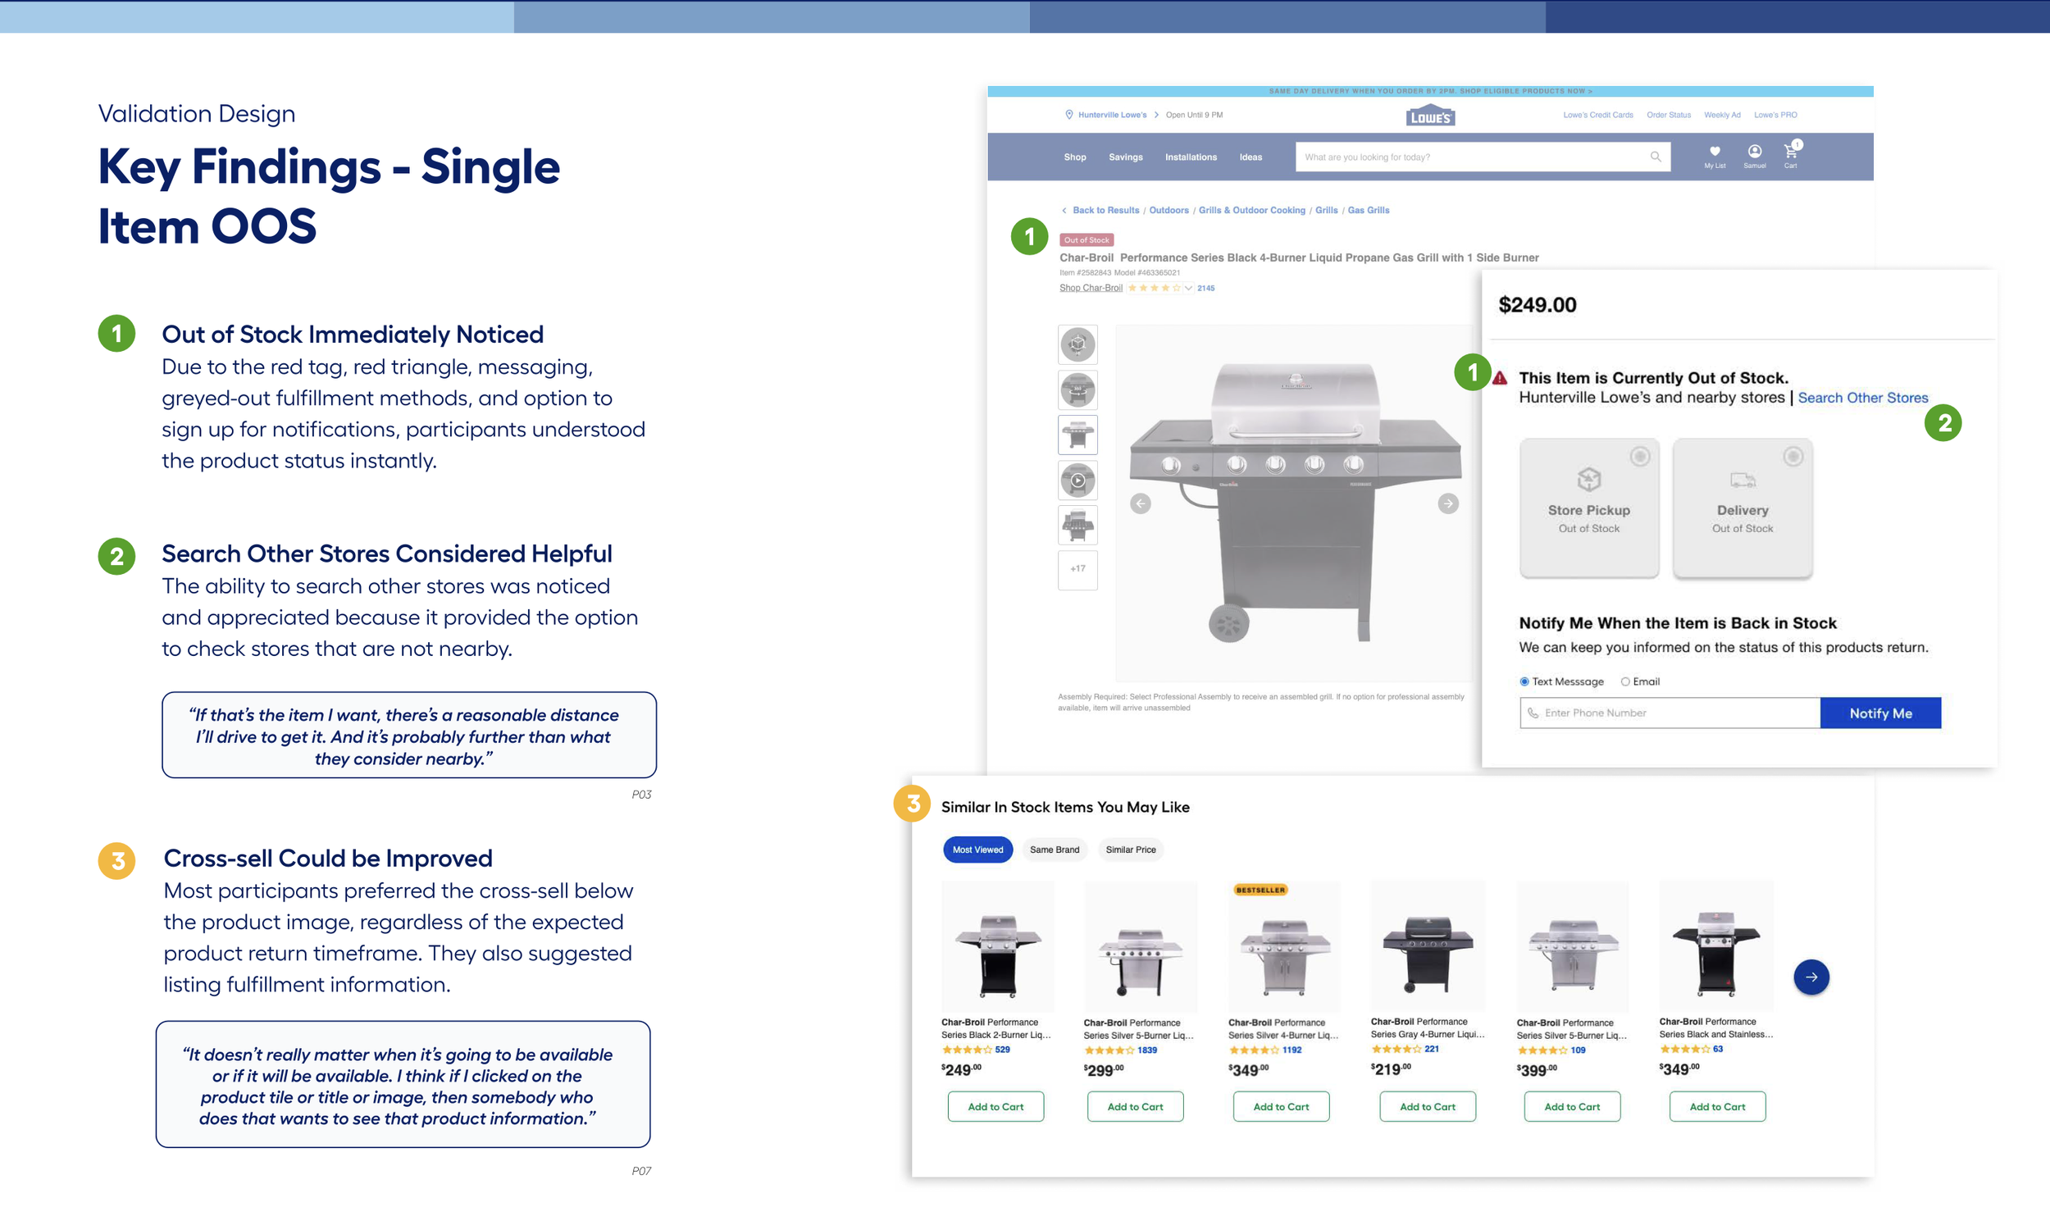2050x1221 pixels.
Task: Expand Hunterville Lowe's store chevron
Action: coord(1156,115)
